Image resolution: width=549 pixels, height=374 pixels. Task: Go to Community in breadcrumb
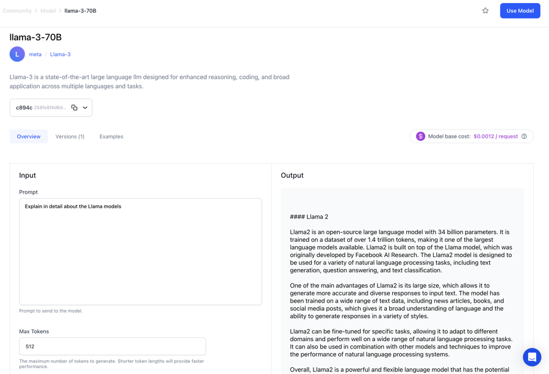17,11
